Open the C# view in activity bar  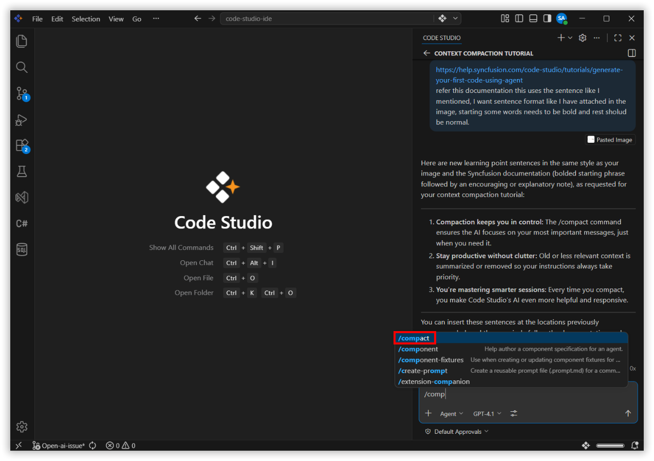[x=22, y=223]
